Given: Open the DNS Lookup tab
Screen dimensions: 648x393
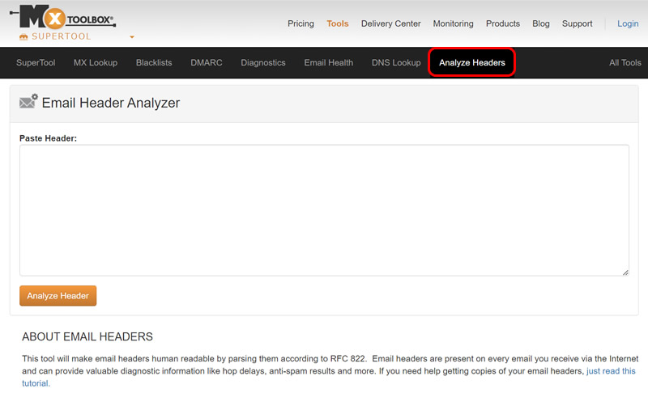Looking at the screenshot, I should [x=396, y=63].
